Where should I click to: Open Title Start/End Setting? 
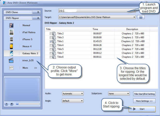[144, 94]
